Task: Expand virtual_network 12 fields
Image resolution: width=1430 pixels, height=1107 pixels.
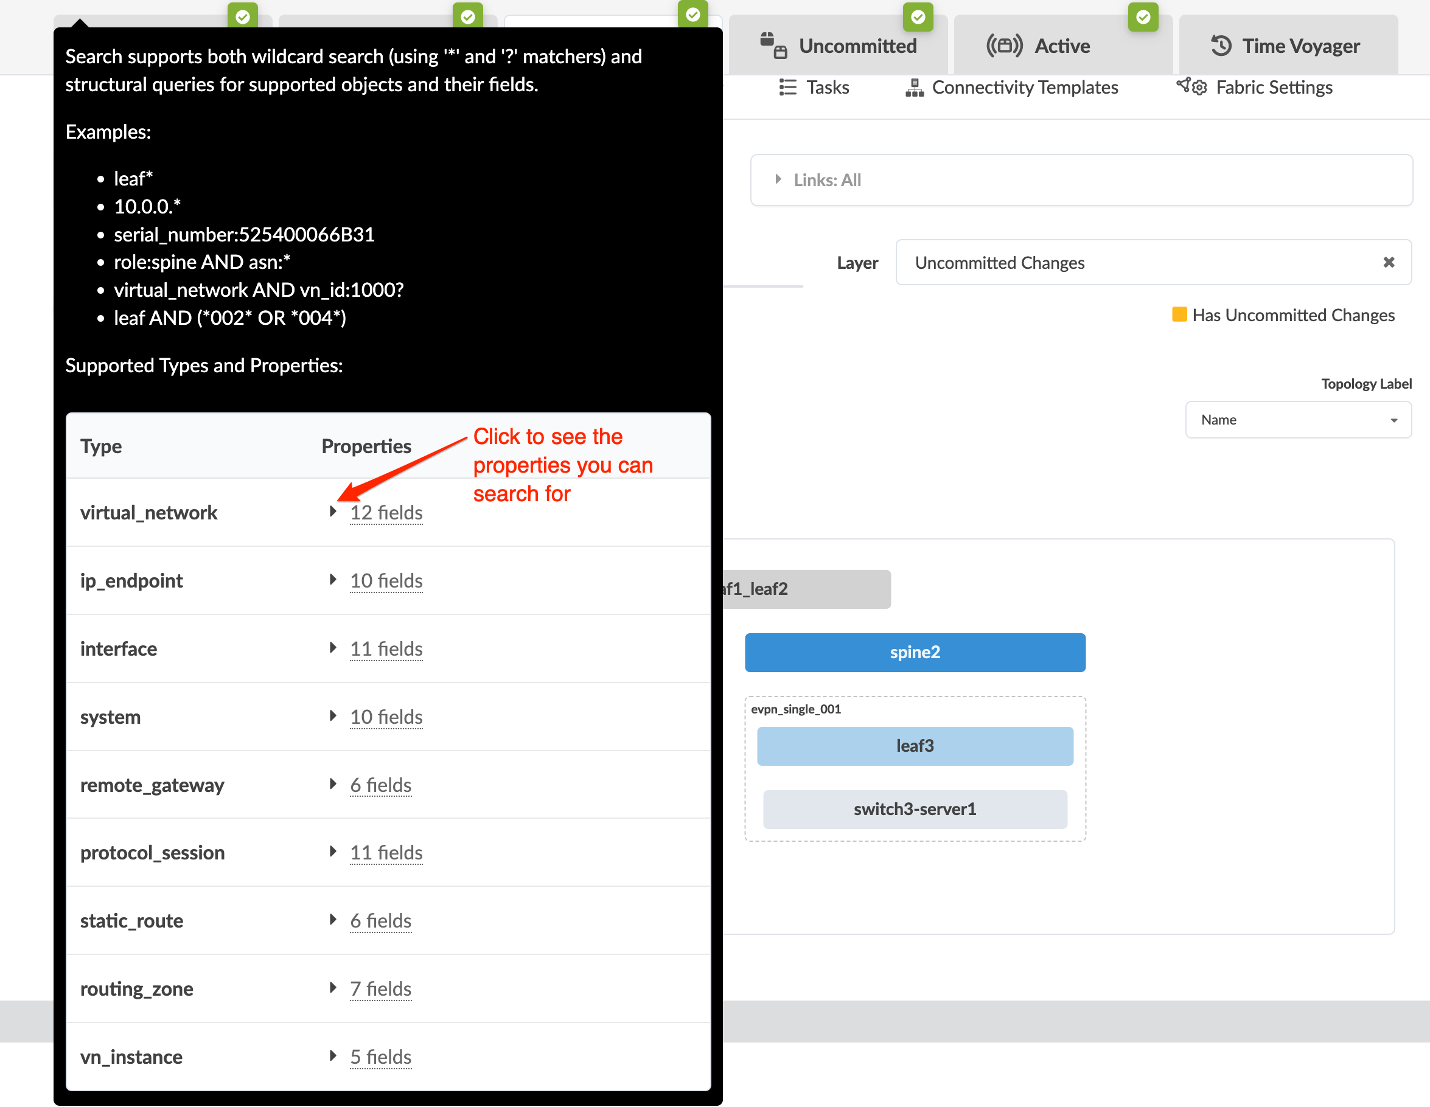Action: click(x=385, y=513)
